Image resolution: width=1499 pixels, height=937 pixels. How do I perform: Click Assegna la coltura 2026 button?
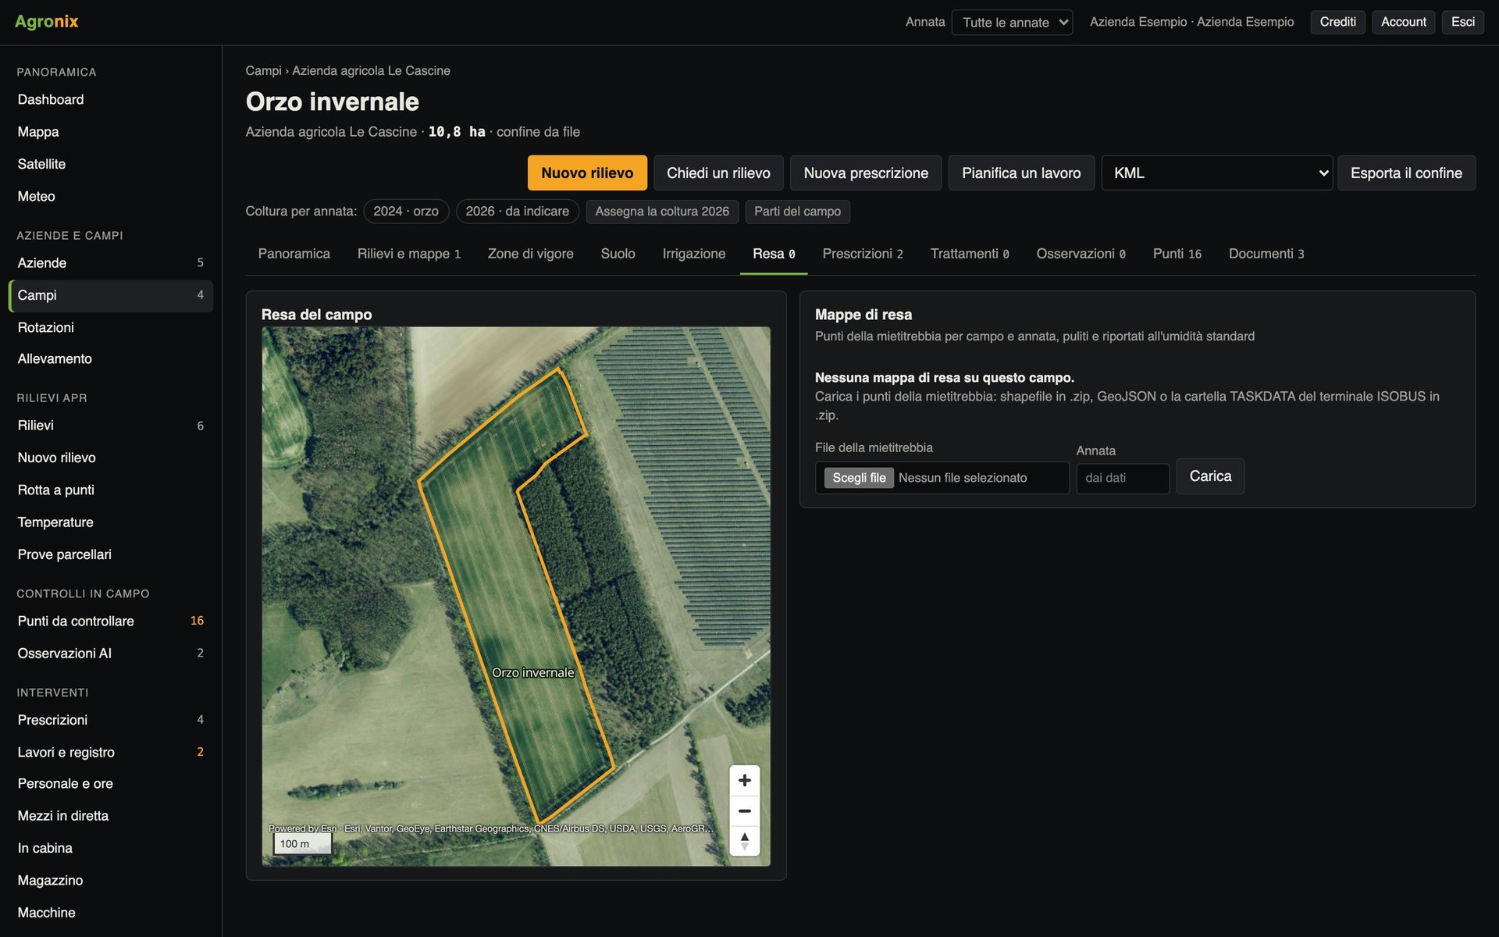[662, 212]
